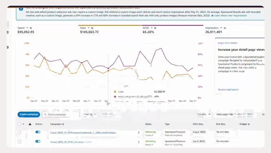Click the Find a campaign search field
The width and height of the screenshot is (271, 153).
[x=61, y=115]
